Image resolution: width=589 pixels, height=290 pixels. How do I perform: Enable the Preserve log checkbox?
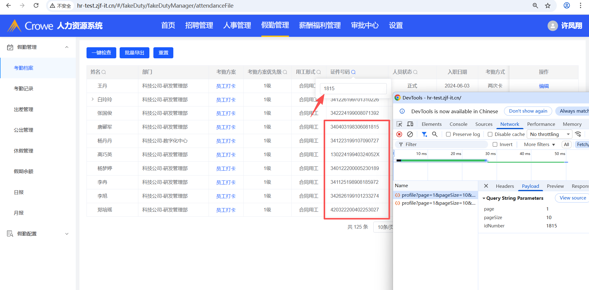(448, 134)
